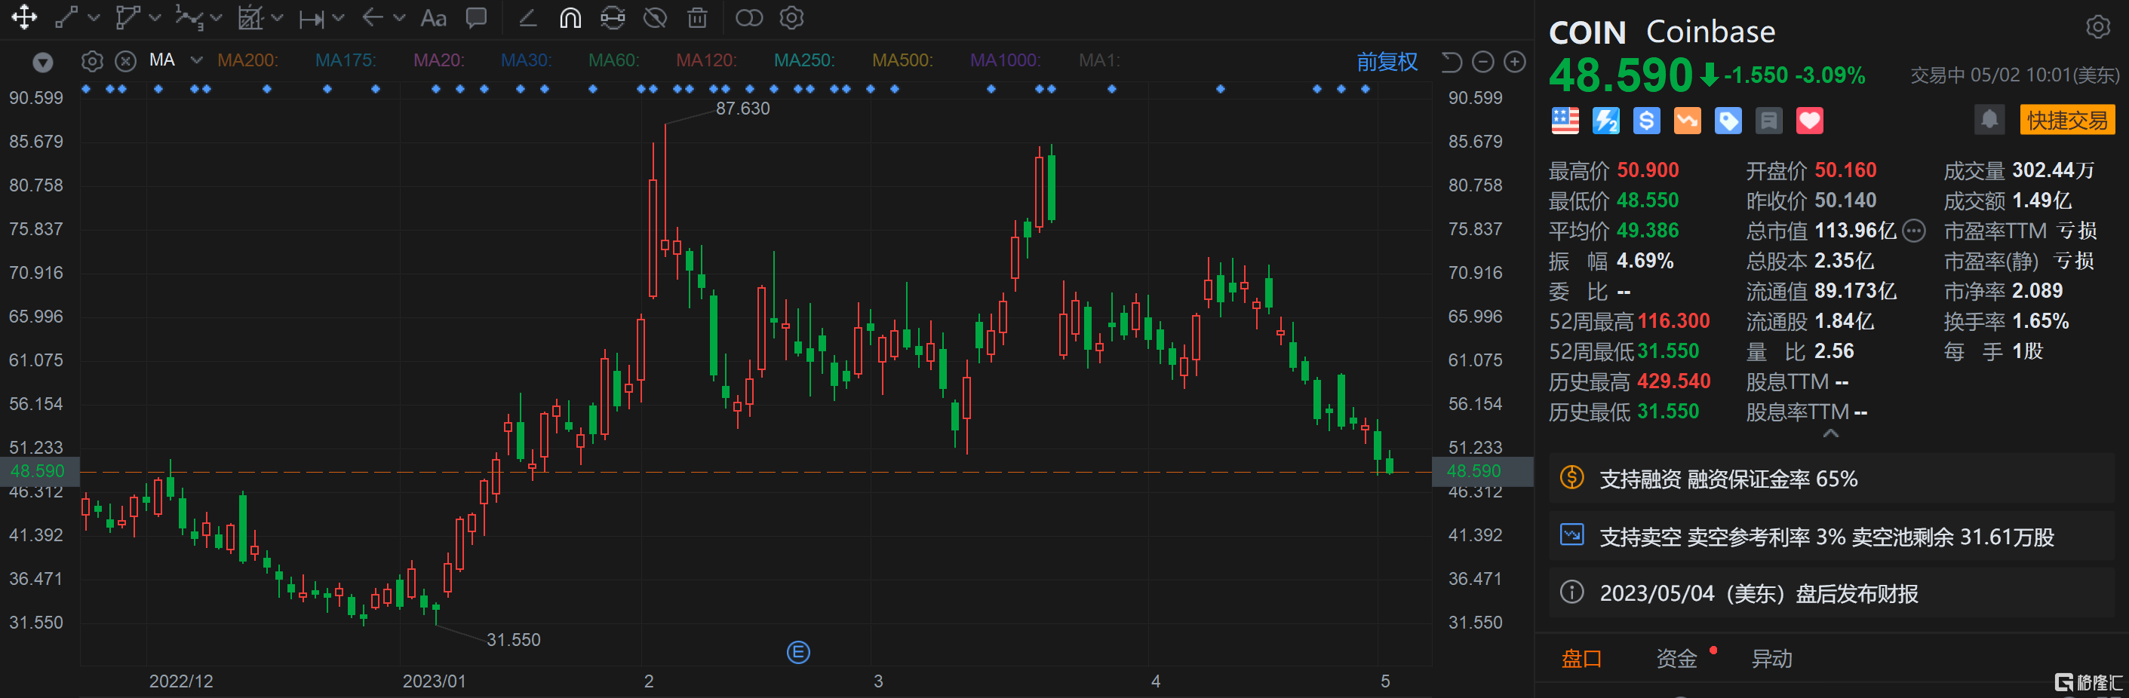The height and width of the screenshot is (698, 2129).
Task: Click the blue dollar sign margin icon
Action: pyautogui.click(x=1646, y=121)
